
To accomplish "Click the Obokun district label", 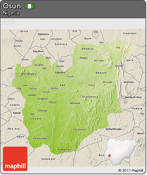I will 101,73.
